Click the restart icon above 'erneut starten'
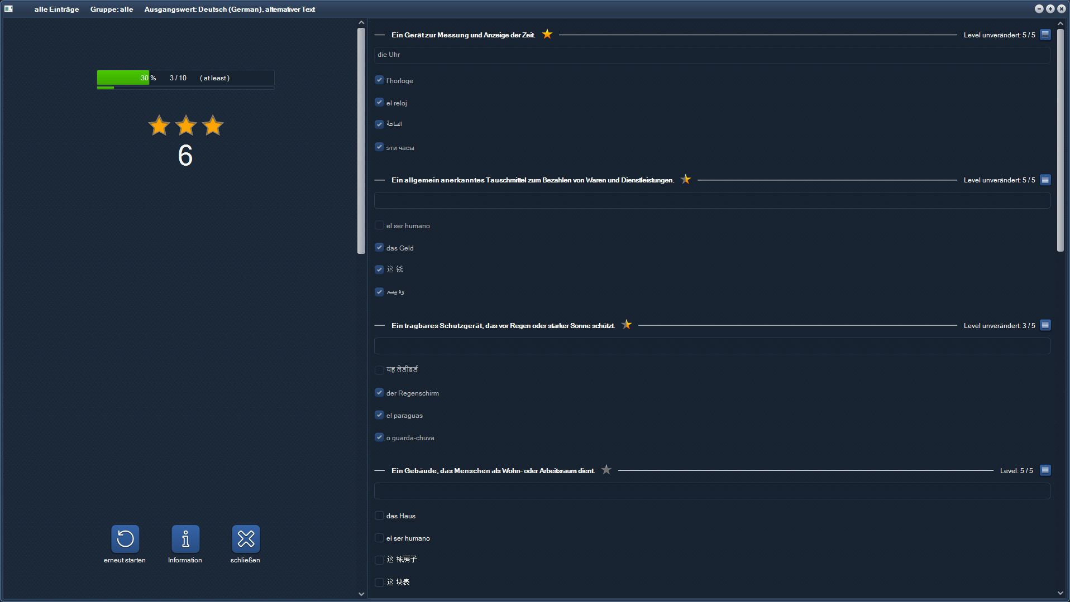This screenshot has width=1070, height=602. click(x=125, y=539)
